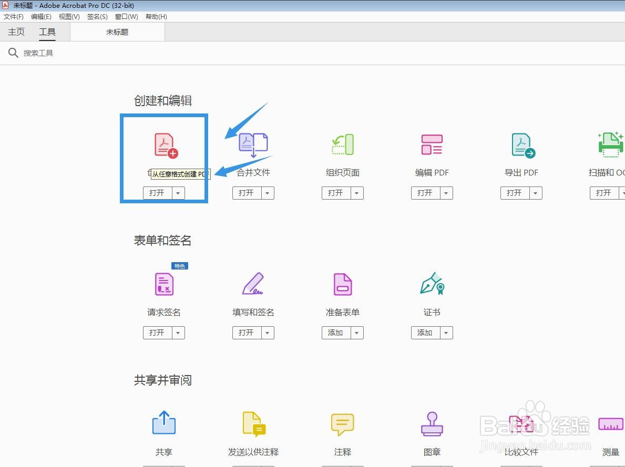Click the 创建和编辑 section heading
Image resolution: width=625 pixels, height=467 pixels.
coord(162,100)
